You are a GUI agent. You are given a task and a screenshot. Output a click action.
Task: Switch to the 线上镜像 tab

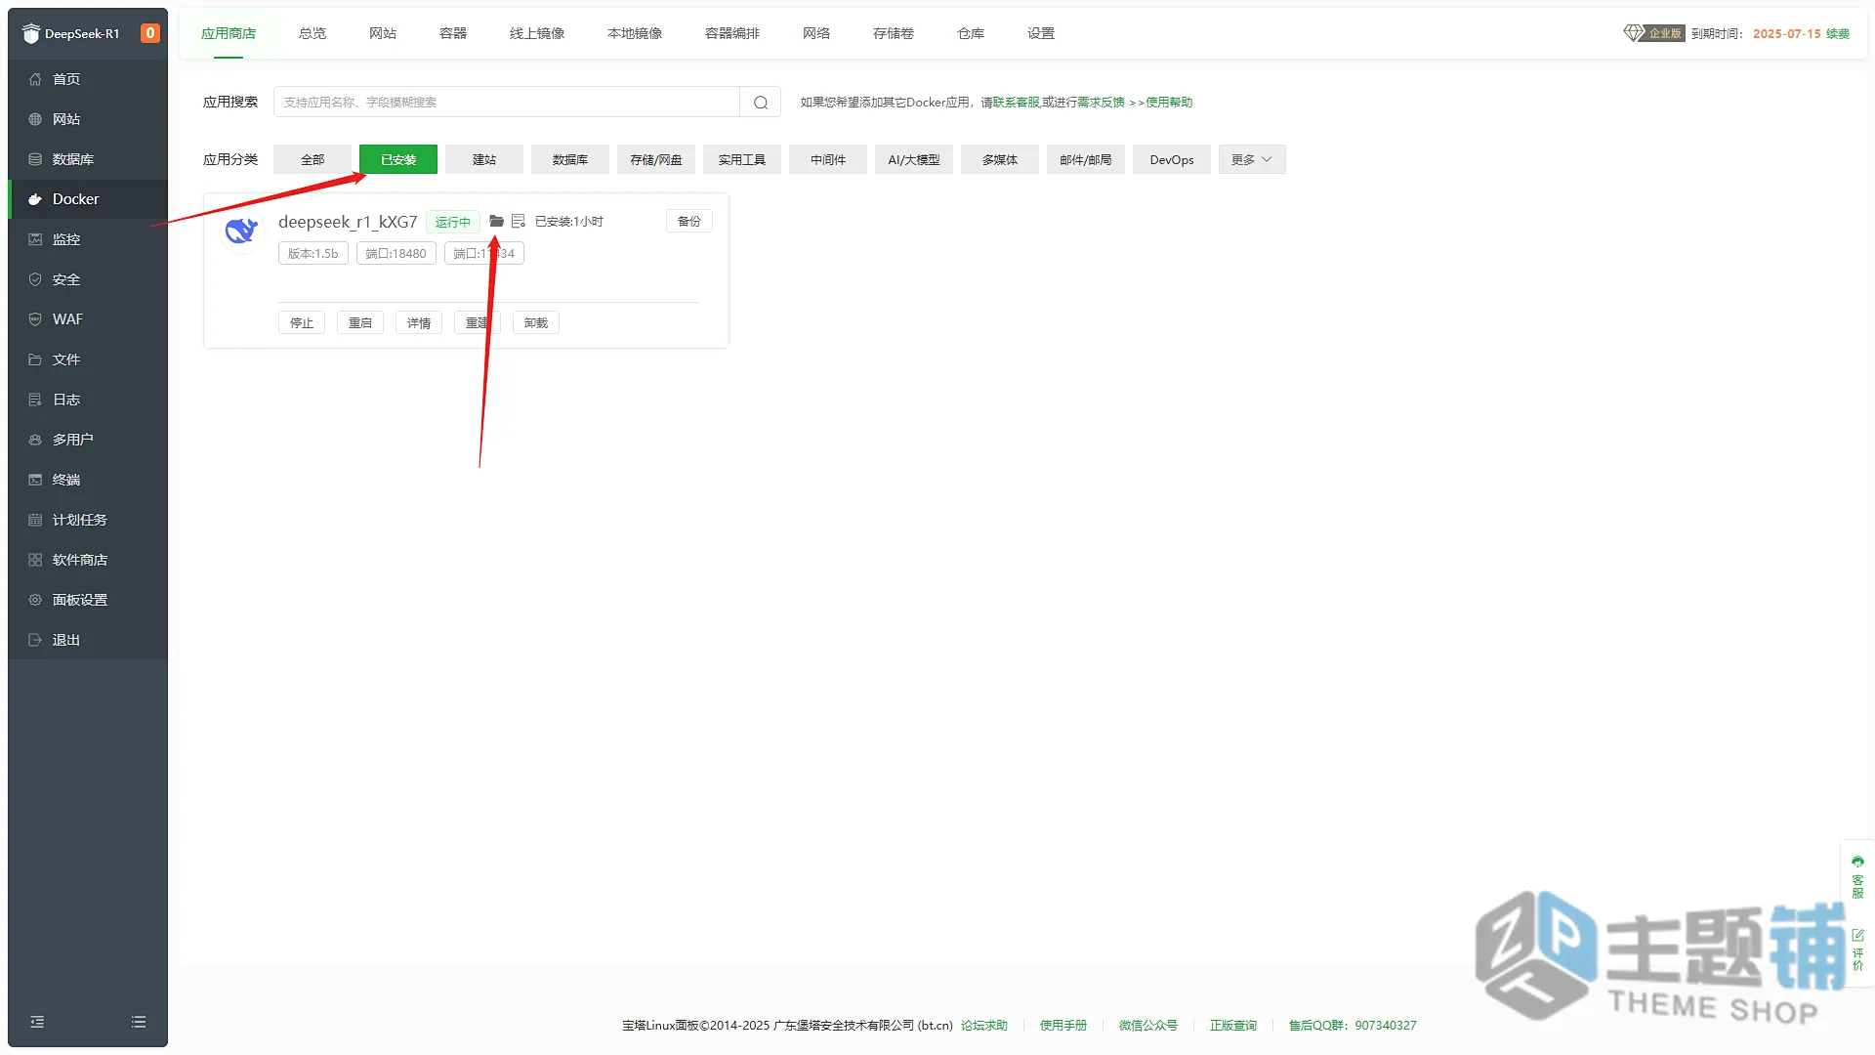tap(537, 33)
